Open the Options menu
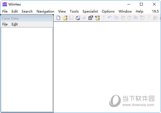161x113 pixels. coord(108,11)
